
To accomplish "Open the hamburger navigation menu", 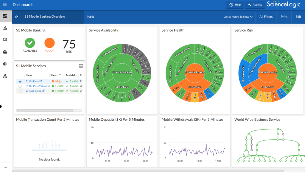I will pos(4,4).
